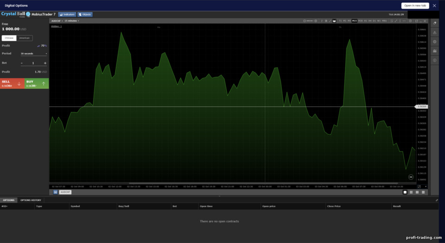The width and height of the screenshot is (445, 243).
Task: Select the W1 timeframe
Action: point(379,21)
